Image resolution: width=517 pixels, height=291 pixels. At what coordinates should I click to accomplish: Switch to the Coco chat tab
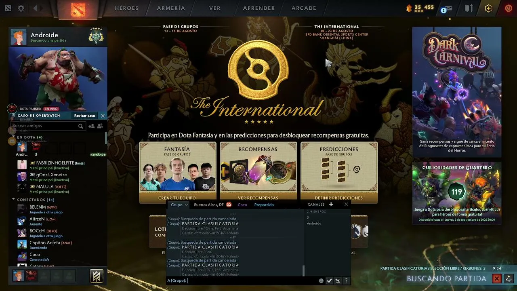[242, 205]
